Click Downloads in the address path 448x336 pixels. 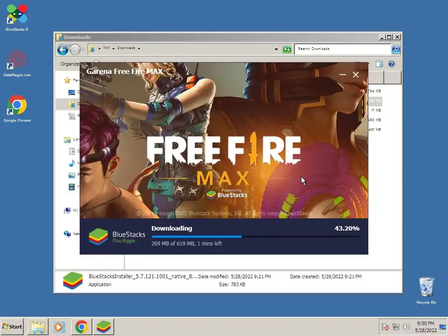[126, 48]
